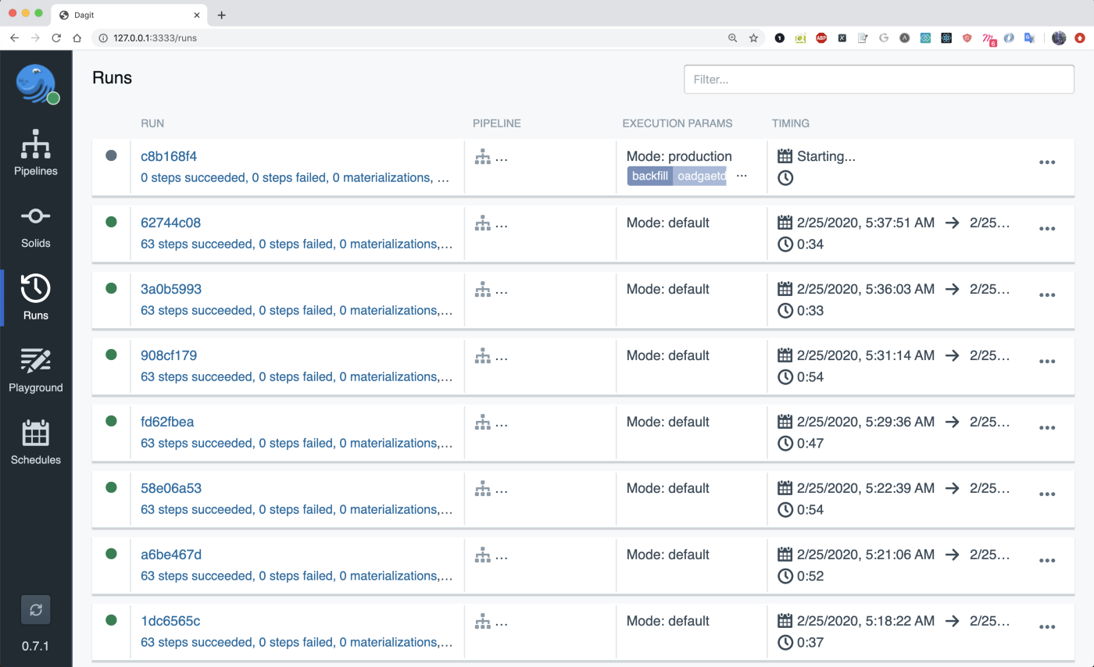This screenshot has width=1094, height=667.
Task: Open run fd62fbea link
Action: coord(167,422)
